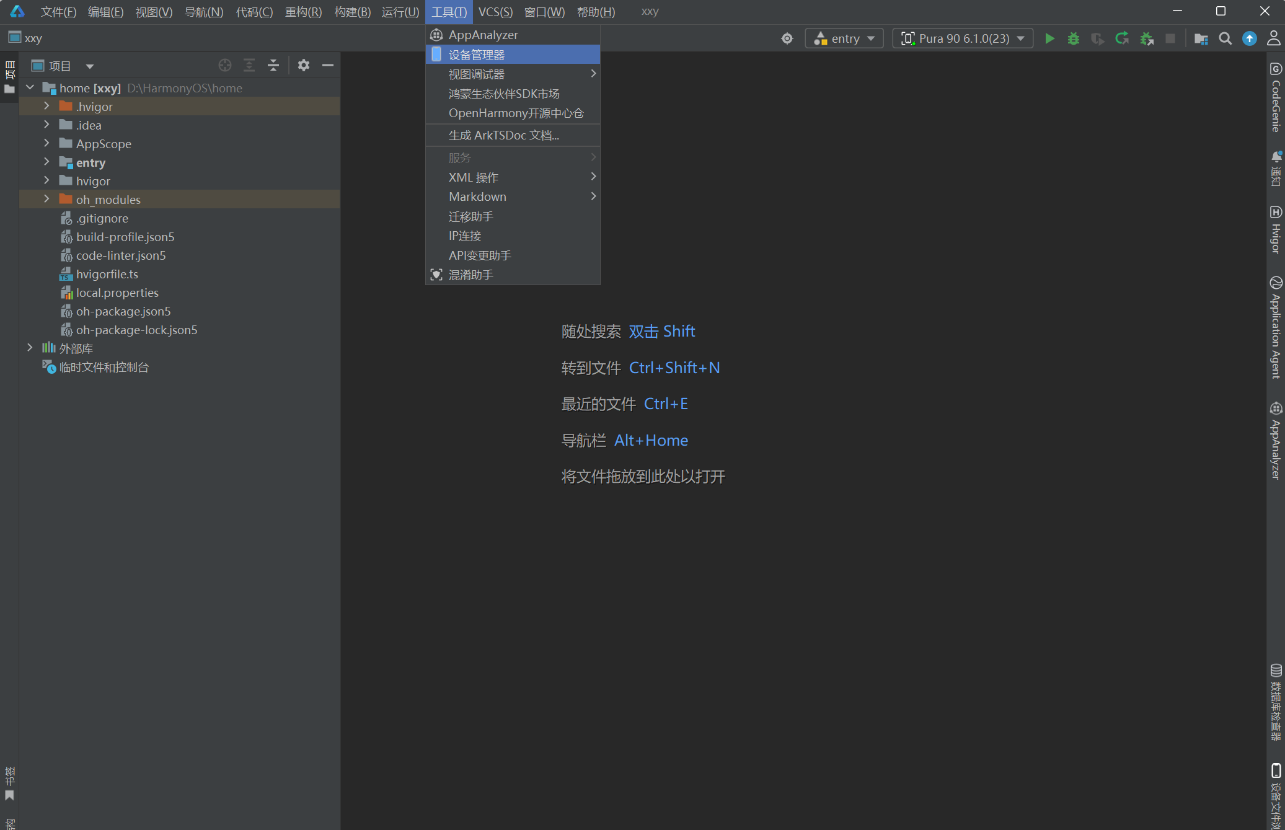Open the 帮助(H) menu
1285x830 pixels.
coord(596,12)
